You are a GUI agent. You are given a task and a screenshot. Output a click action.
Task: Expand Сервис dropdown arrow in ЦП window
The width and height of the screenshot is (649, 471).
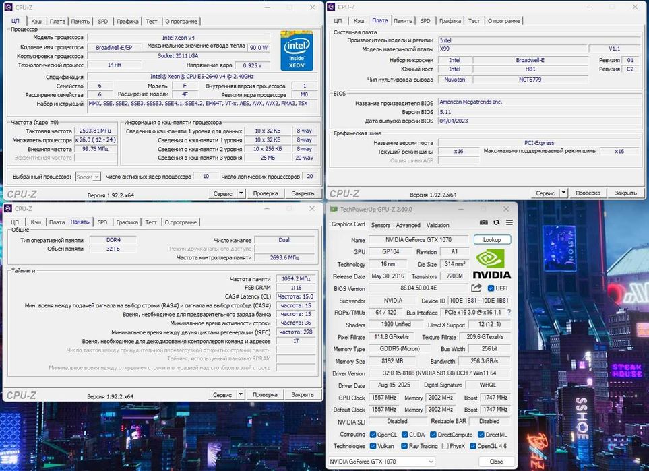(x=241, y=193)
